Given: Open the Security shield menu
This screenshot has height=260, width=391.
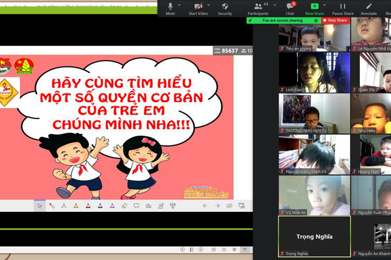Looking at the screenshot, I should [224, 9].
